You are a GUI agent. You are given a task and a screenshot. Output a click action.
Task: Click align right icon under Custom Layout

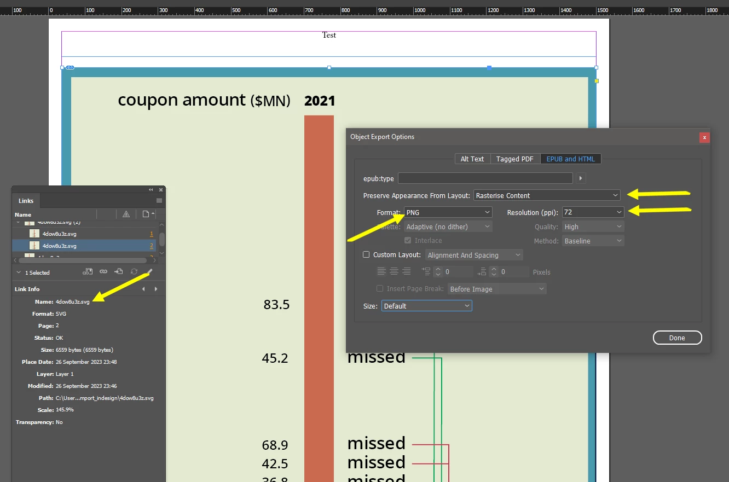click(406, 271)
